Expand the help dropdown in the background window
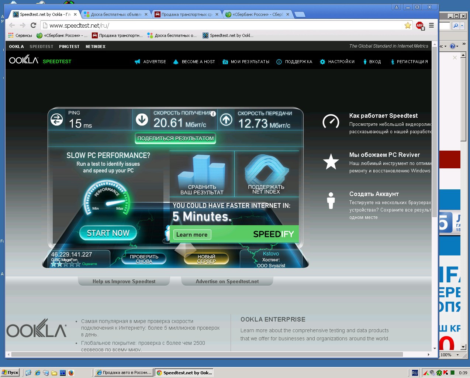This screenshot has height=378, width=470. click(x=457, y=46)
